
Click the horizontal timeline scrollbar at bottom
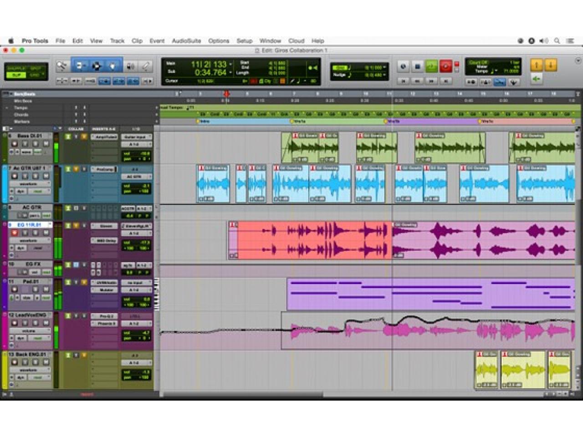(243, 394)
